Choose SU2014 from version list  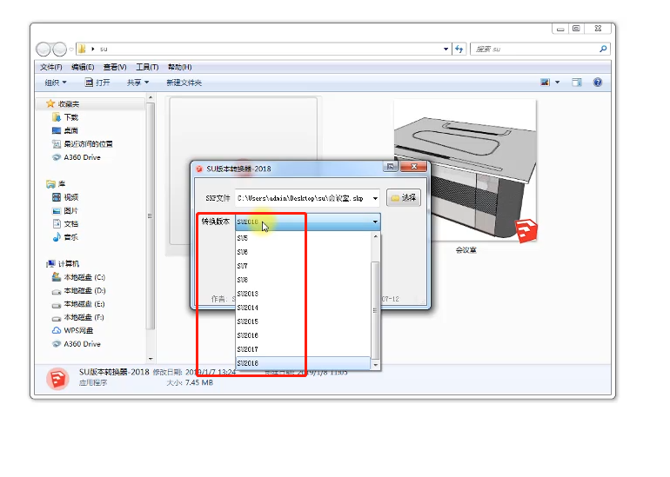[x=303, y=308]
